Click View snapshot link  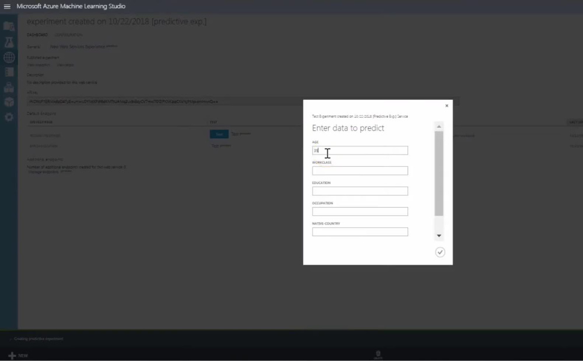pos(38,65)
